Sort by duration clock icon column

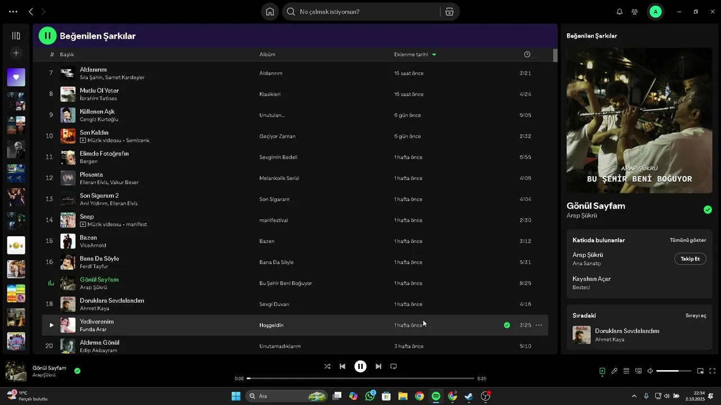tap(527, 55)
